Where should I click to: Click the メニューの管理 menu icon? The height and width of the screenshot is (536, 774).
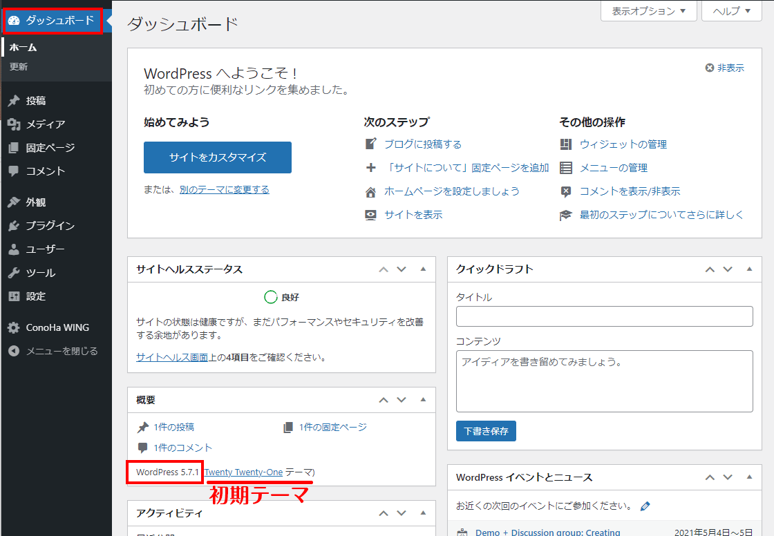566,168
